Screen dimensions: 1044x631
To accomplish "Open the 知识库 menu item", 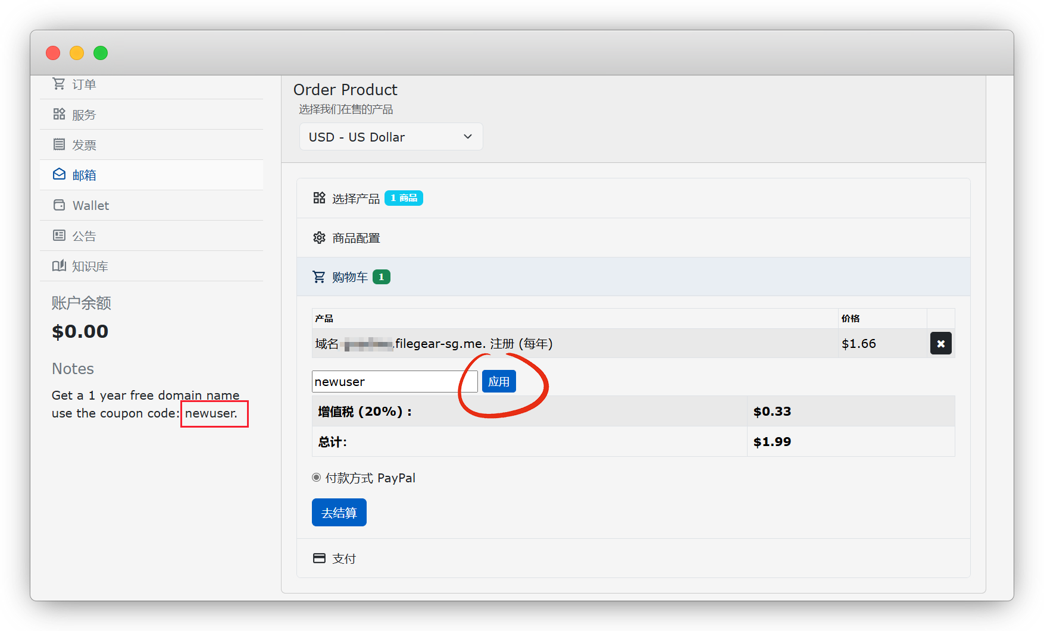I will (x=90, y=266).
